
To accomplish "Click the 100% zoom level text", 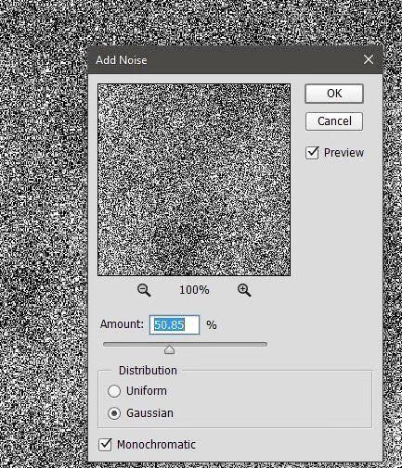I will click(194, 290).
